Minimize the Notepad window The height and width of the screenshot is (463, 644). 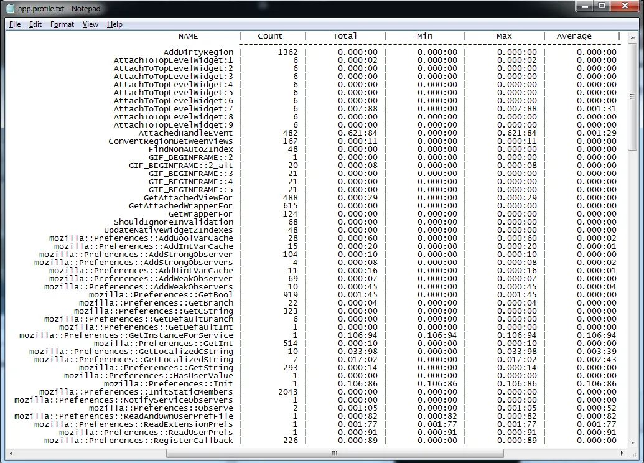pyautogui.click(x=585, y=7)
